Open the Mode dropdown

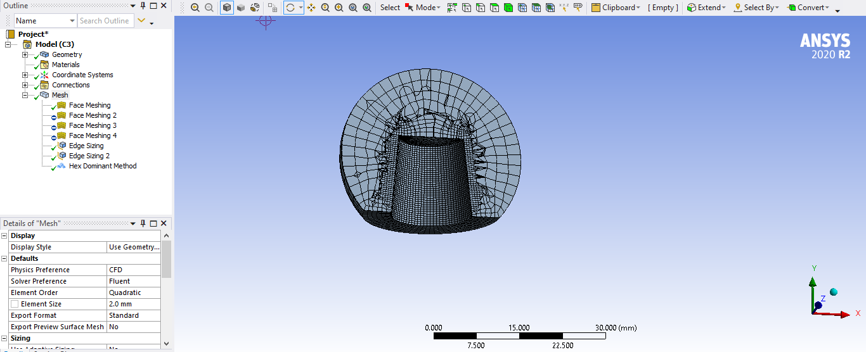423,8
